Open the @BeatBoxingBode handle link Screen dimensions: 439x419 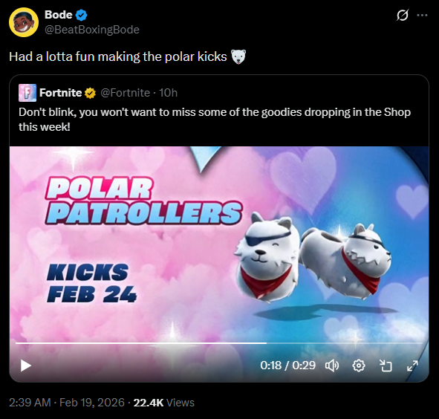point(92,30)
